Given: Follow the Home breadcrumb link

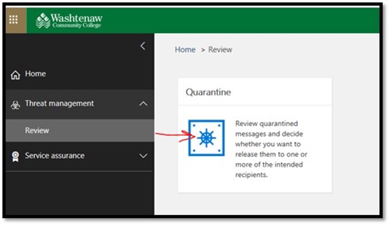Looking at the screenshot, I should pyautogui.click(x=185, y=50).
